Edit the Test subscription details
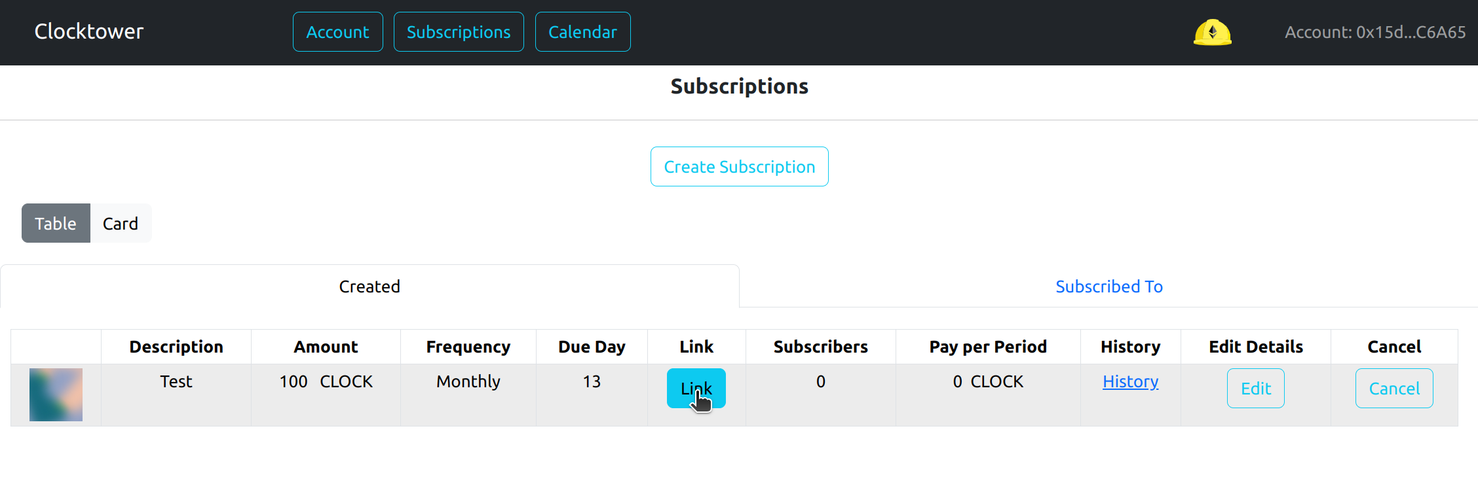 1255,389
